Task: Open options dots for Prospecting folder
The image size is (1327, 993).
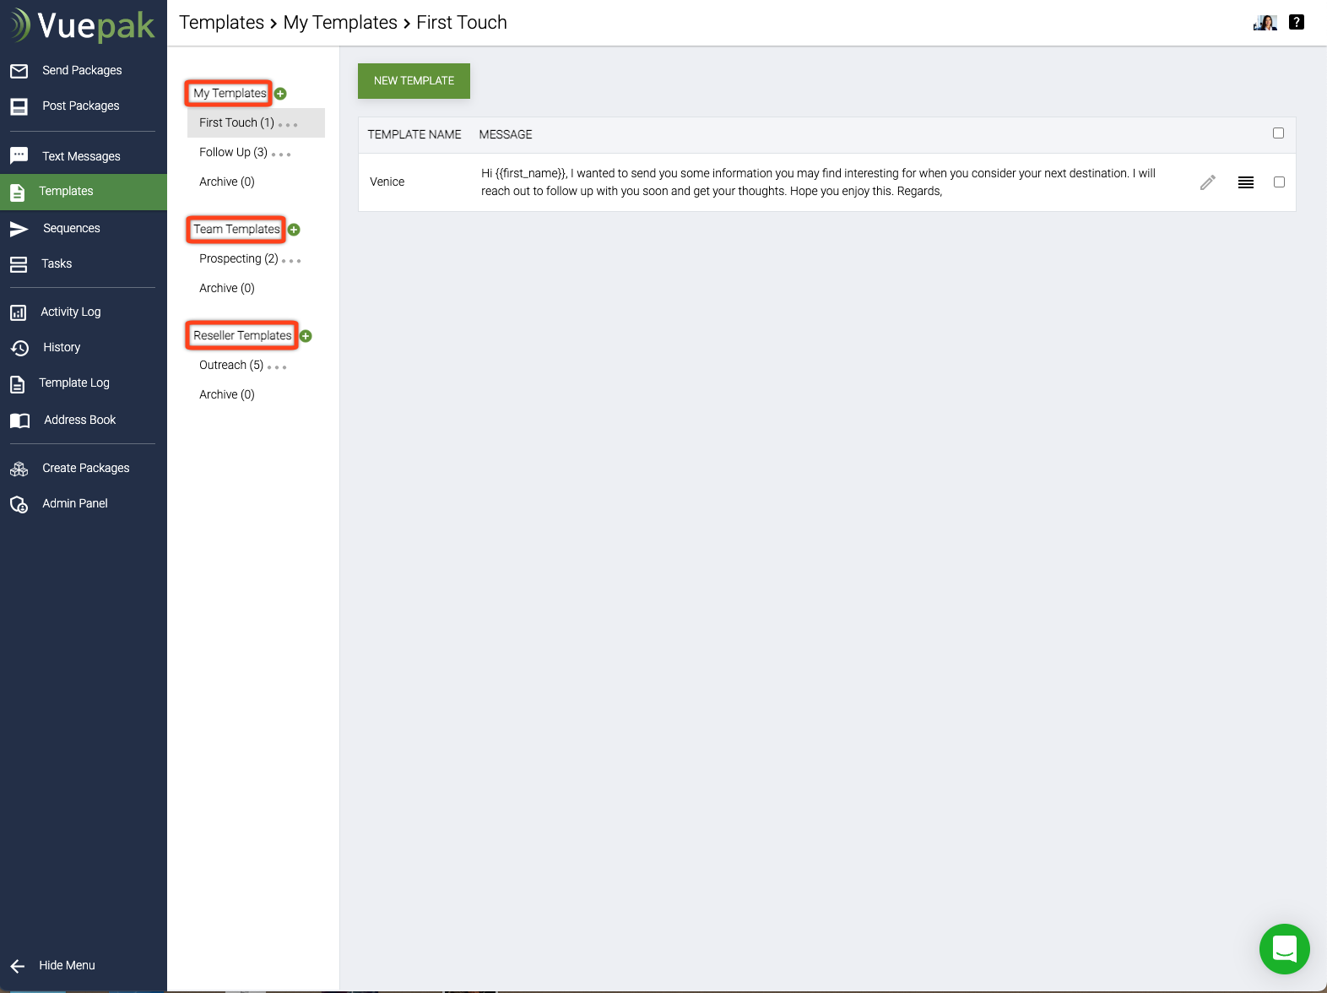Action: pos(291,261)
